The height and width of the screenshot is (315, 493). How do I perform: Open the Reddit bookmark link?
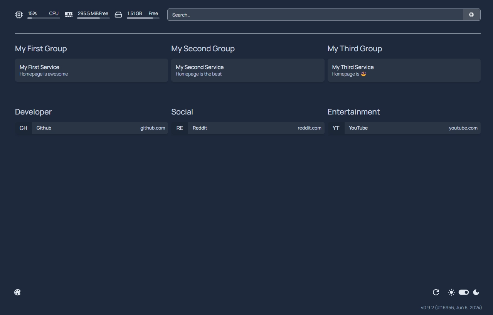point(247,128)
